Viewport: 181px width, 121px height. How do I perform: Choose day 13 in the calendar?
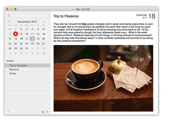[44, 34]
